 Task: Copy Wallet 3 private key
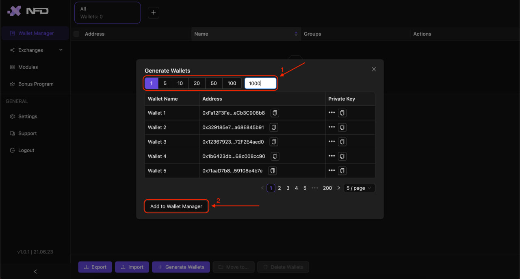pos(342,142)
